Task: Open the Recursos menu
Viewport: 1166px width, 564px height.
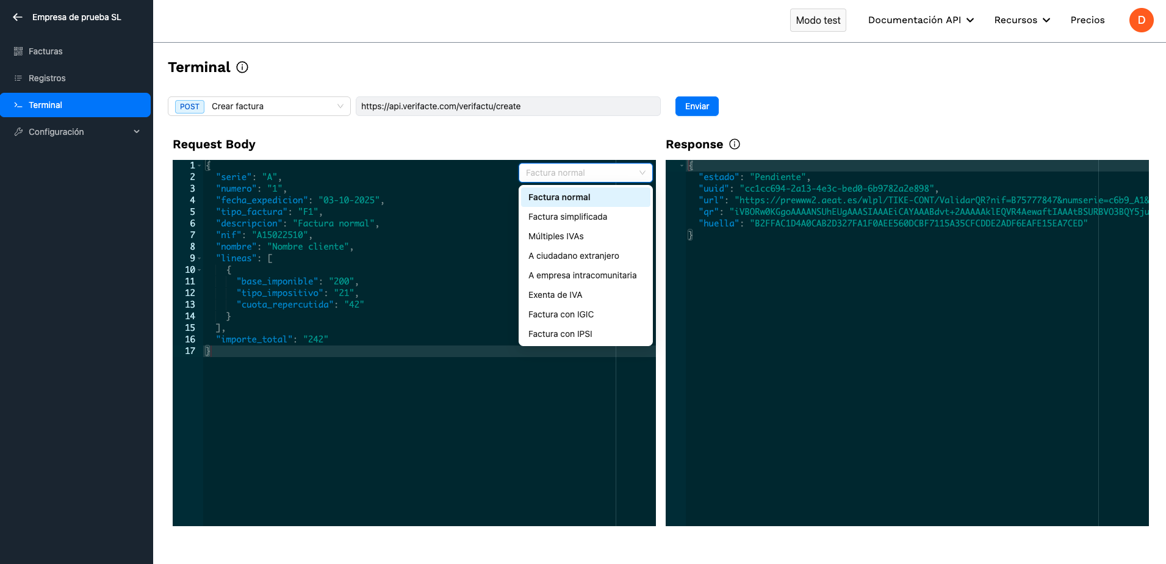Action: tap(1021, 20)
